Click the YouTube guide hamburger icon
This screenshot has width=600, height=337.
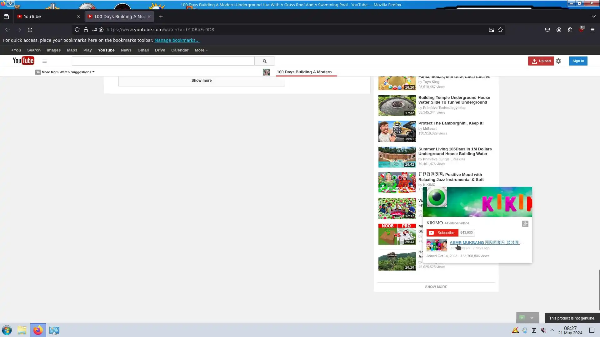tap(44, 61)
